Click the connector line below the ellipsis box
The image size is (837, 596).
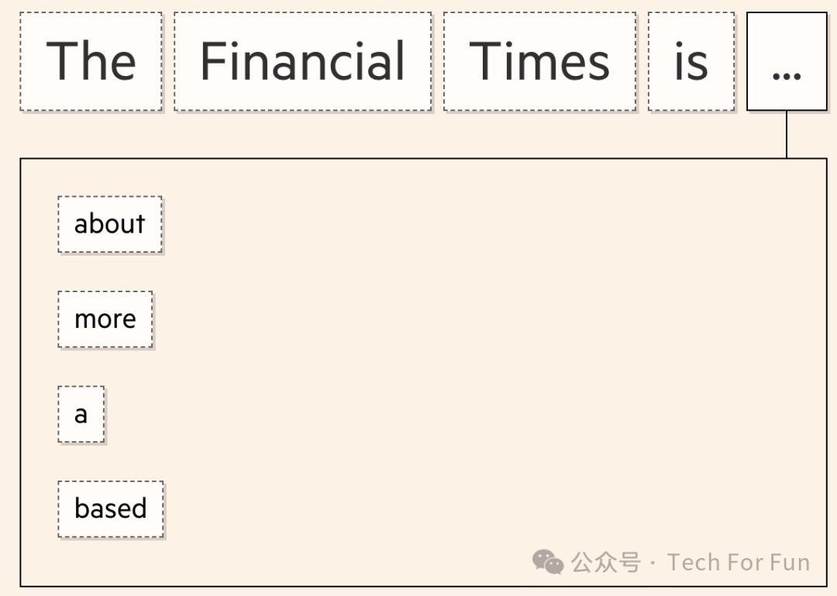(x=787, y=135)
